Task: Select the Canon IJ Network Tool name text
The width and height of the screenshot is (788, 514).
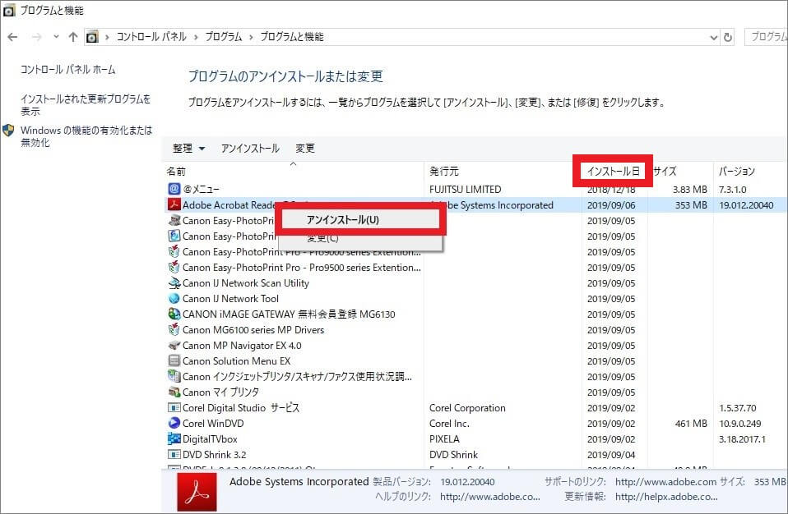Action: click(x=230, y=298)
